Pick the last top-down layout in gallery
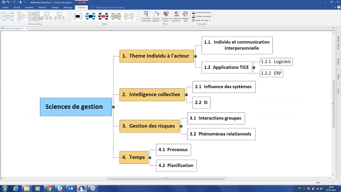The height and width of the screenshot is (192, 341). (x=59, y=17)
